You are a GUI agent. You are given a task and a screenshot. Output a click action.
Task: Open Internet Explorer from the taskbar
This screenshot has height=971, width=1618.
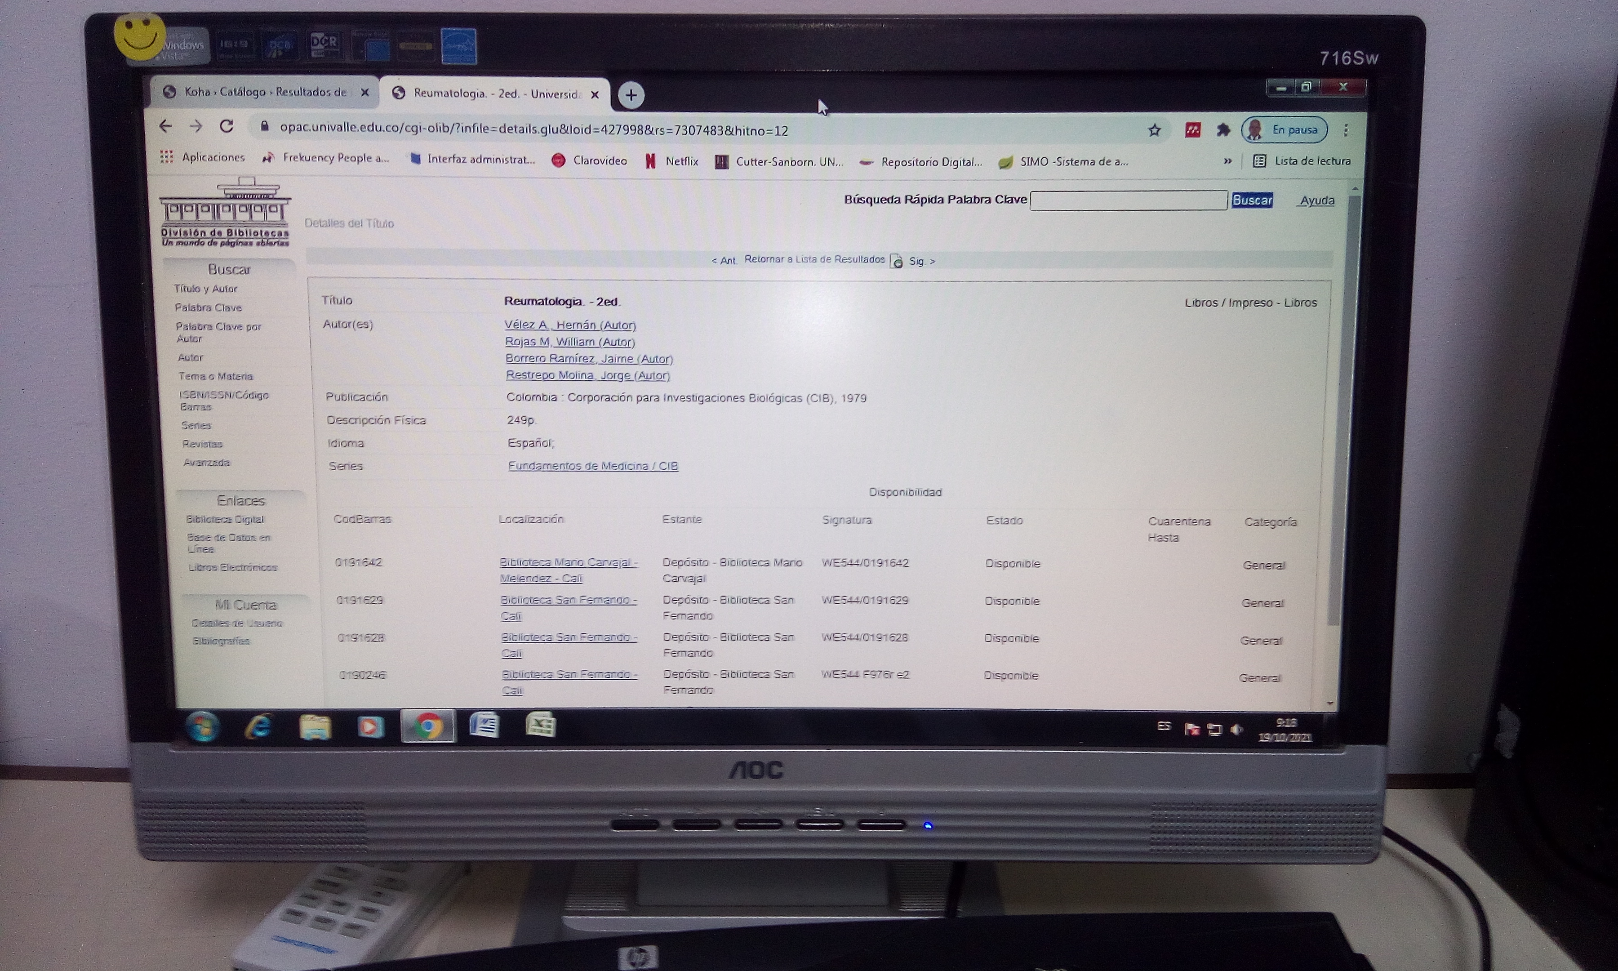point(259,726)
